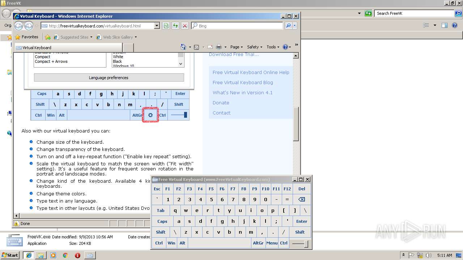Click the red Opera icon in taskbar
Viewport: 463px width, 260px height.
pos(77,255)
